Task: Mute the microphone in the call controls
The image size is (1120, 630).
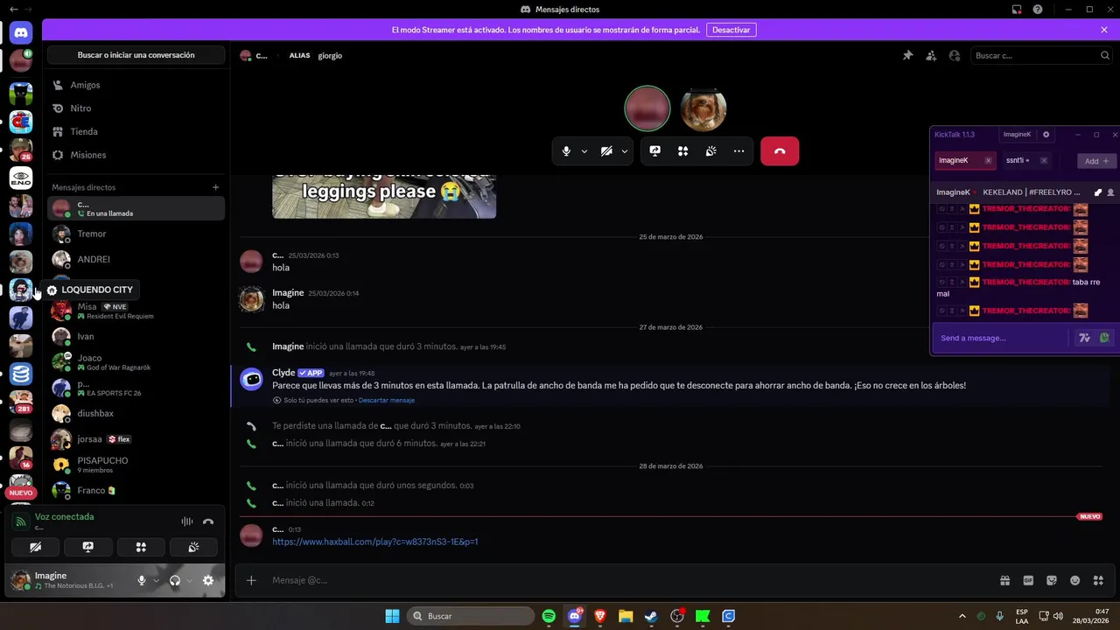Action: tap(566, 151)
